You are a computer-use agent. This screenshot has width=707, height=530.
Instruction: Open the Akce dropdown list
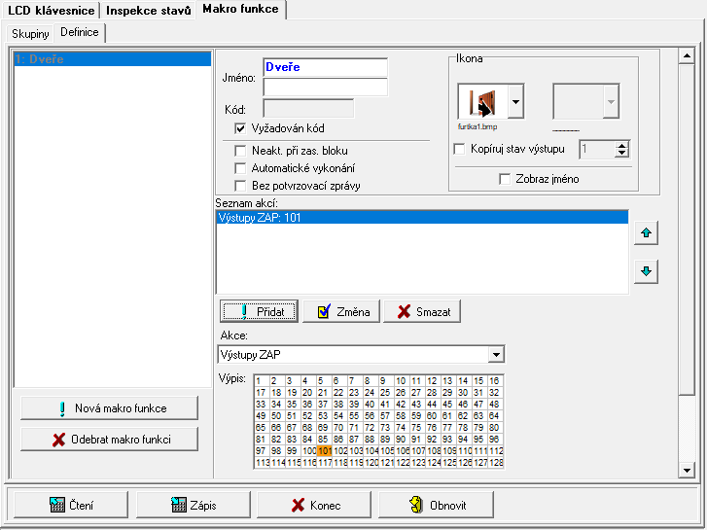pos(496,354)
